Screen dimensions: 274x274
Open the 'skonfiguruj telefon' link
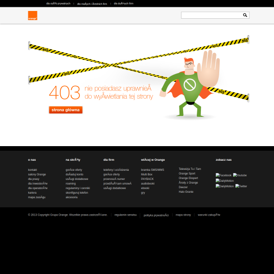(x=77, y=192)
